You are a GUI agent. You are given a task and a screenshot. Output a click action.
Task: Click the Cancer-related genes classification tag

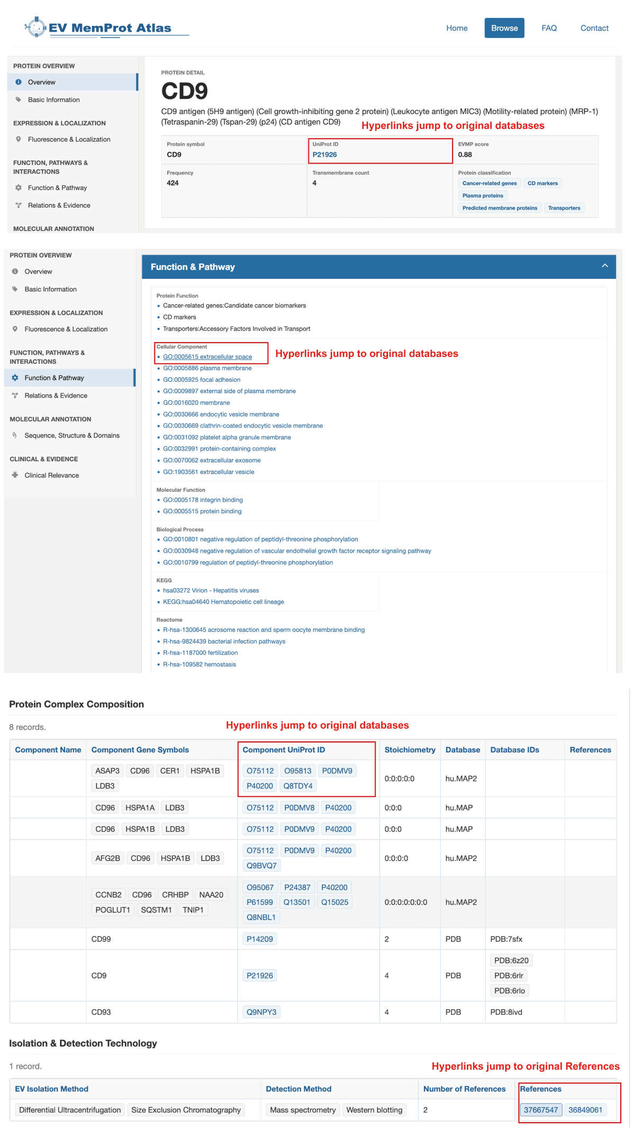click(x=489, y=183)
